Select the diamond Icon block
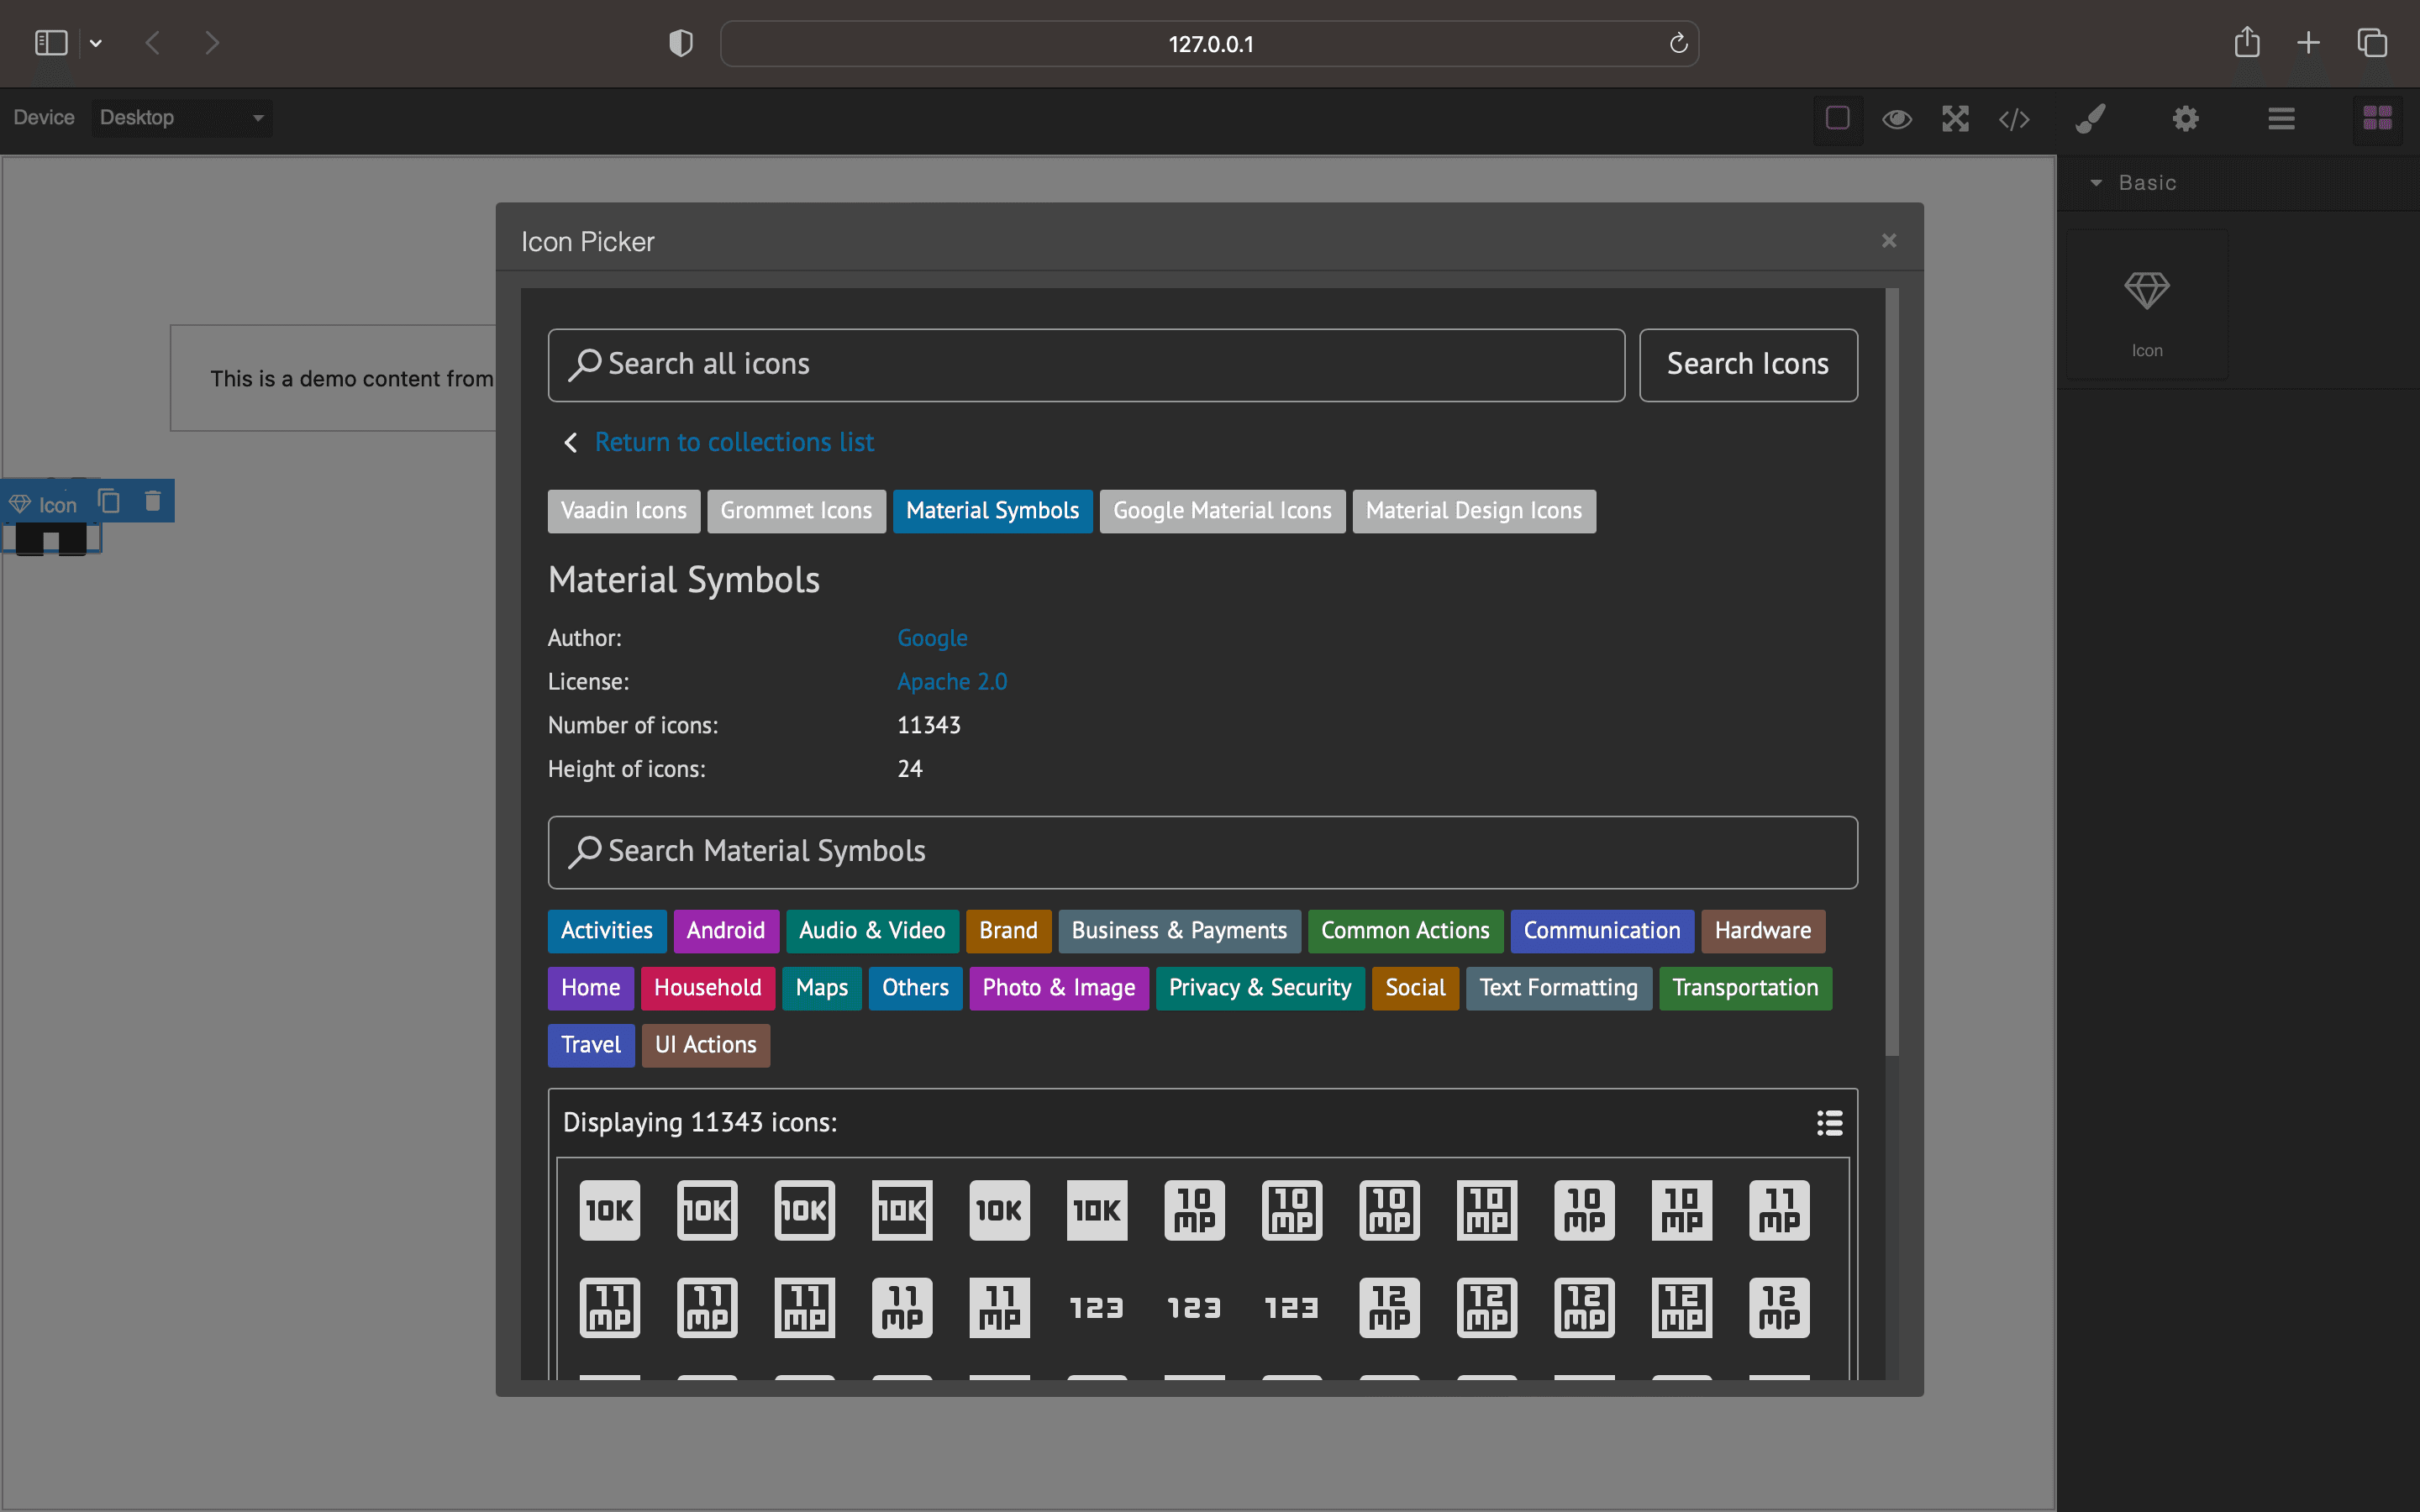This screenshot has height=1512, width=2420. [2147, 305]
